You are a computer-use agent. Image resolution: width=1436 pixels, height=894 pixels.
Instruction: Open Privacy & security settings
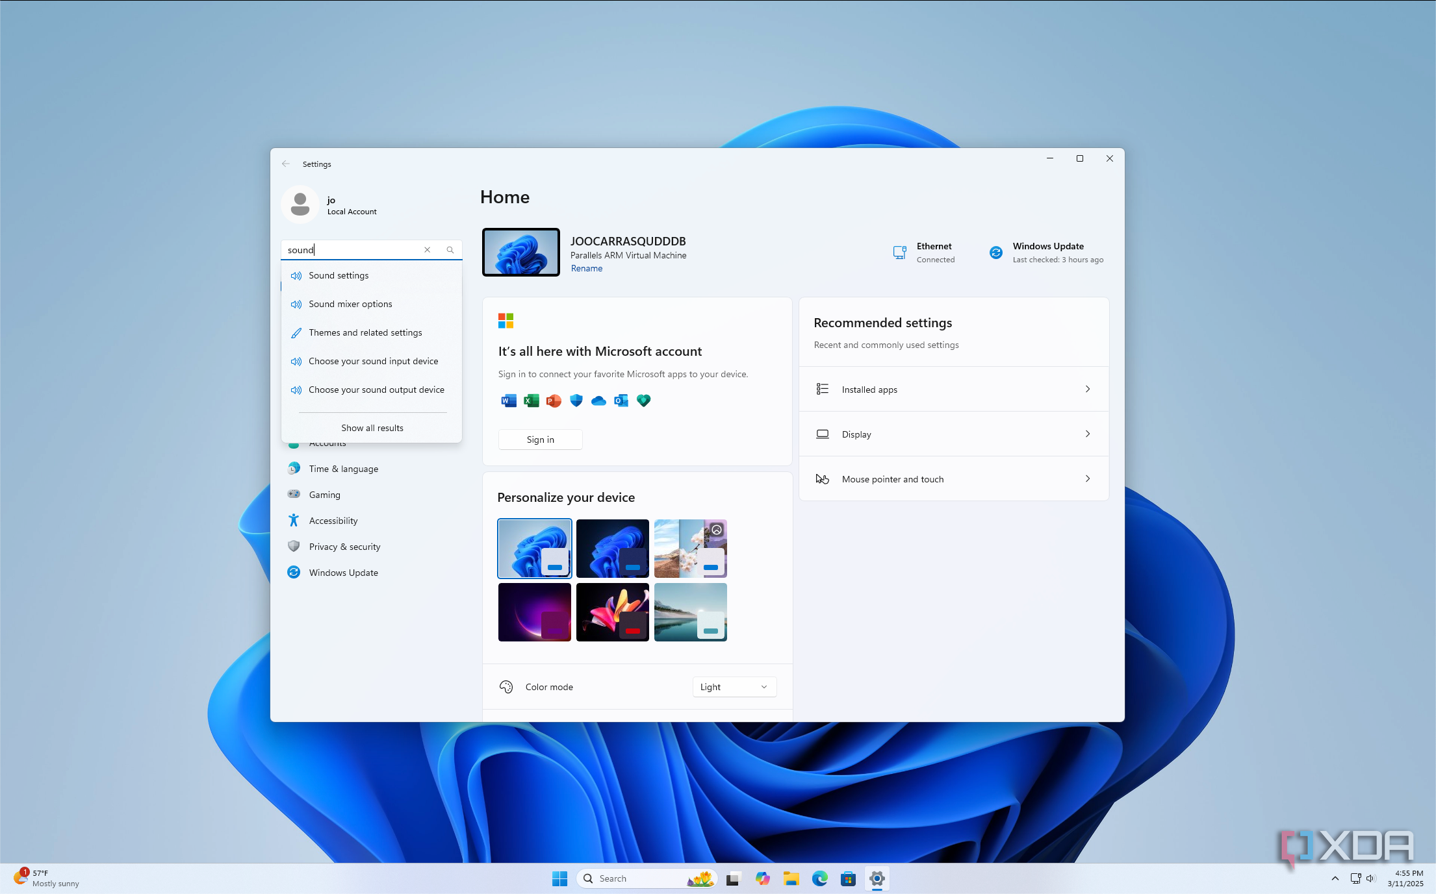(371, 547)
